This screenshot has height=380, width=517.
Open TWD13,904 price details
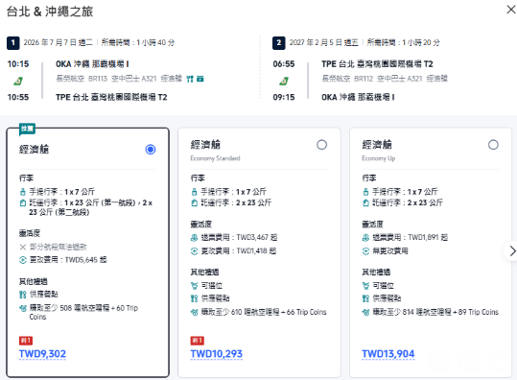pyautogui.click(x=388, y=354)
